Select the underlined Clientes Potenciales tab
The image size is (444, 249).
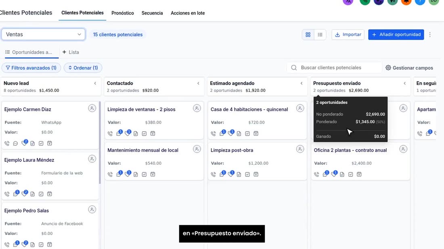tap(82, 13)
